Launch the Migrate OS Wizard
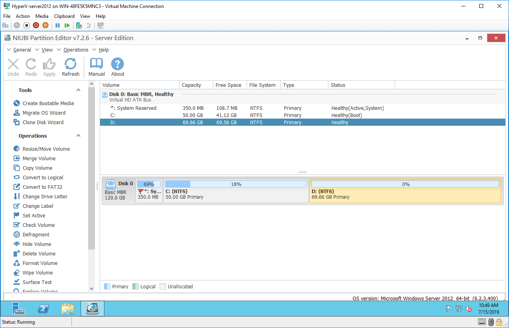Viewport: 509px width, 328px height. (x=44, y=113)
